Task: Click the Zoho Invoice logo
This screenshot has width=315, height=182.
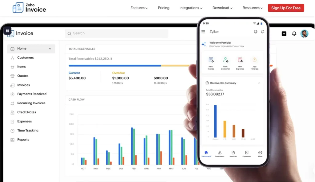Action: (29, 8)
